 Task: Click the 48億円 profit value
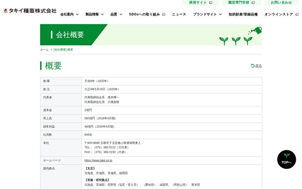click(100, 127)
